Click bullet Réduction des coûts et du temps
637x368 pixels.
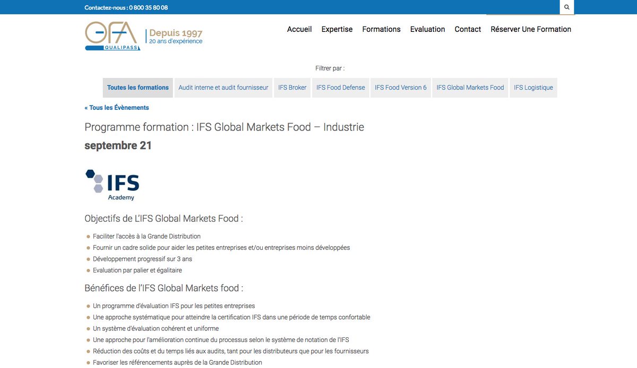pos(231,351)
